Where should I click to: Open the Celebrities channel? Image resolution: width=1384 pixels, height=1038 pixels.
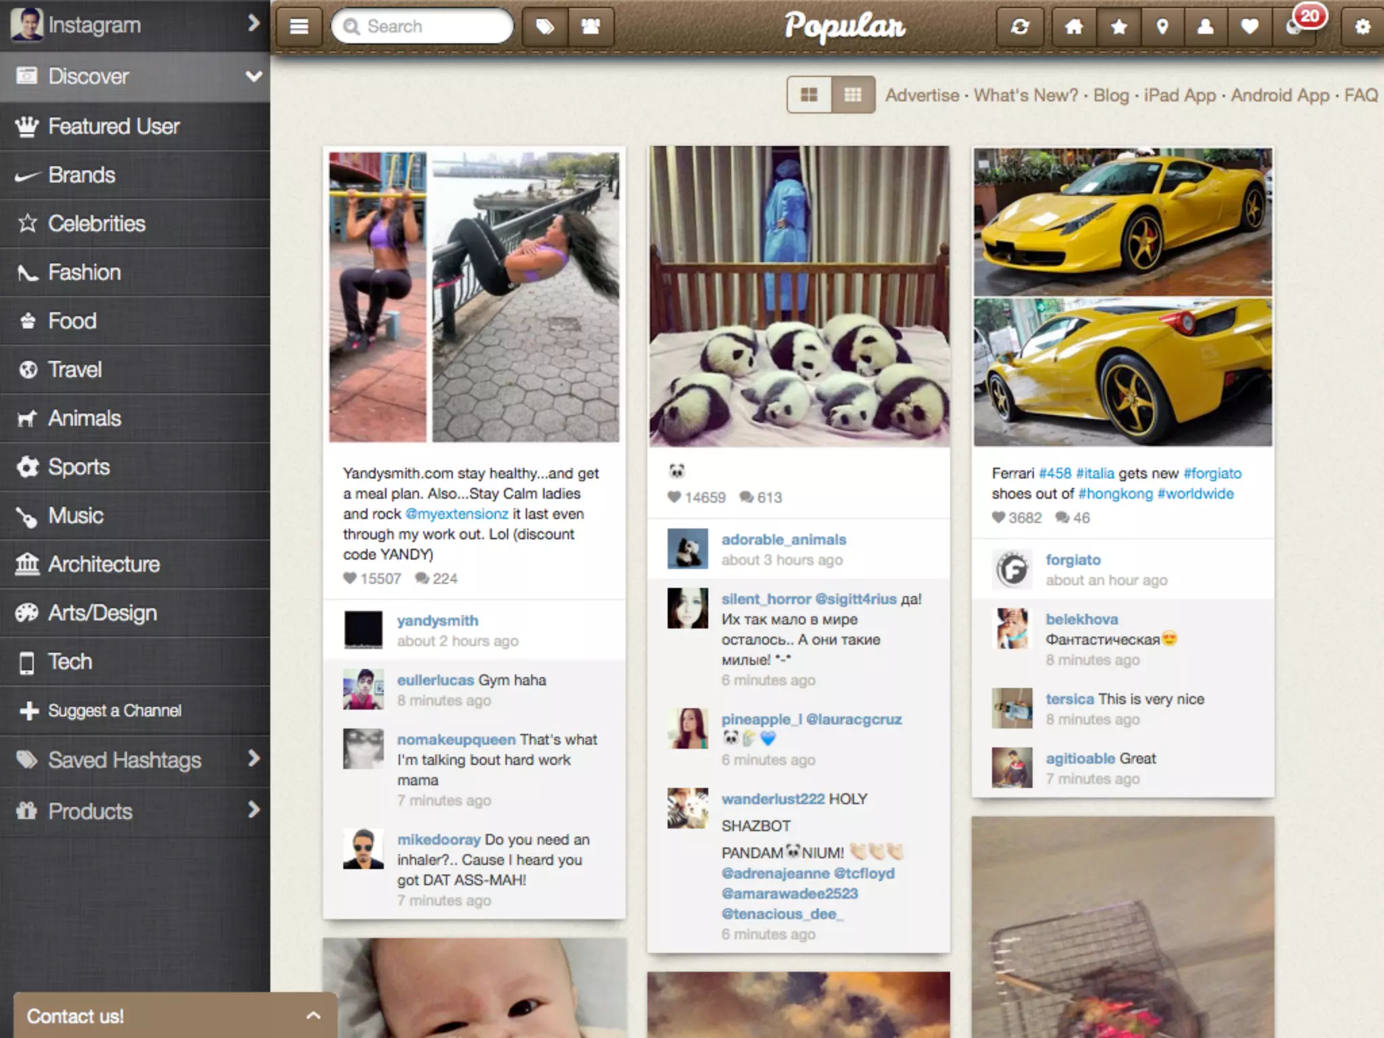click(x=97, y=224)
